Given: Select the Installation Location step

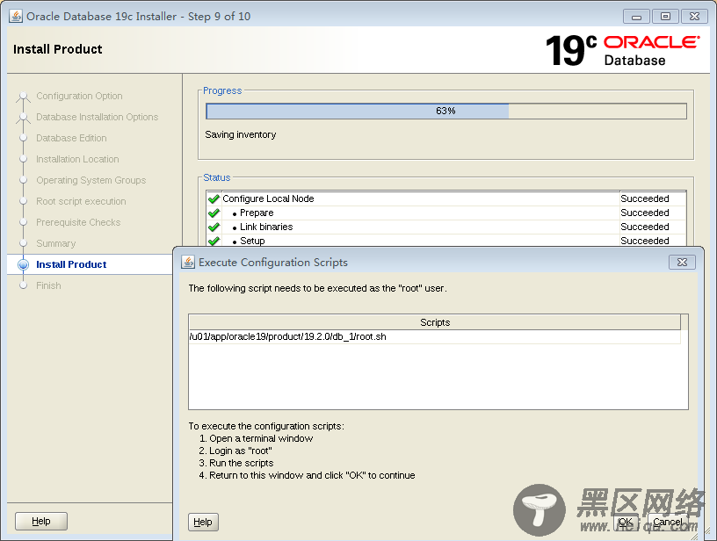Looking at the screenshot, I should click(77, 159).
